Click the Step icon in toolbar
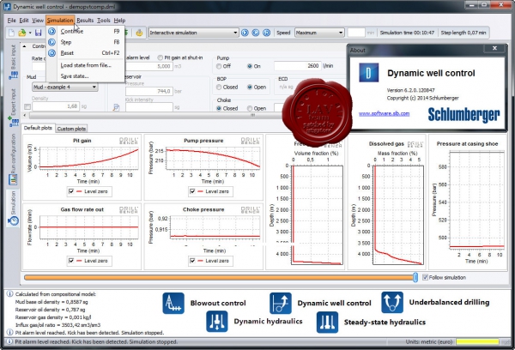 tap(256, 33)
